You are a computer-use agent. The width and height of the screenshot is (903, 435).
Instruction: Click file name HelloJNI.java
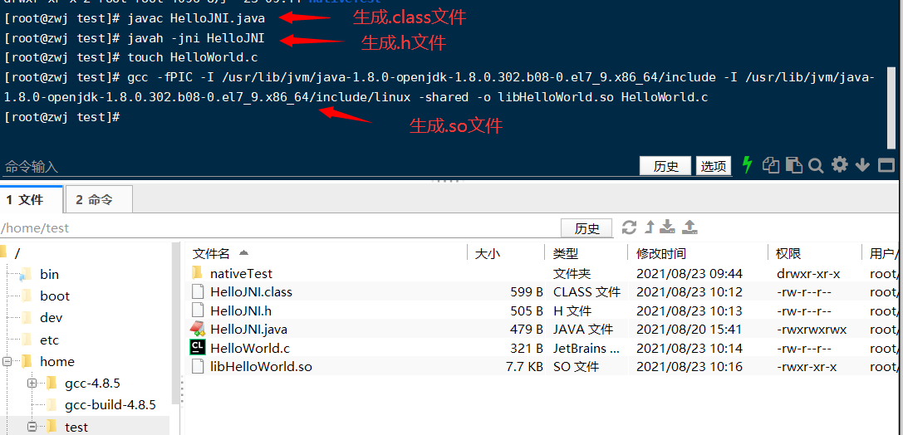coord(248,329)
